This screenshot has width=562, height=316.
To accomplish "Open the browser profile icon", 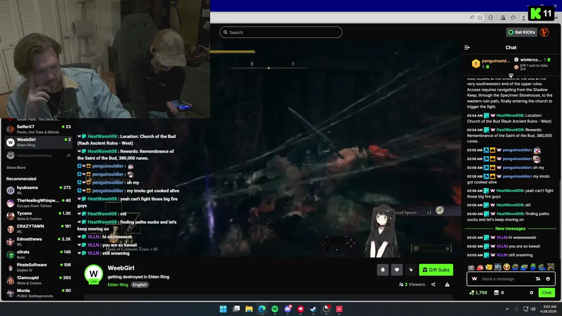I will [x=523, y=18].
